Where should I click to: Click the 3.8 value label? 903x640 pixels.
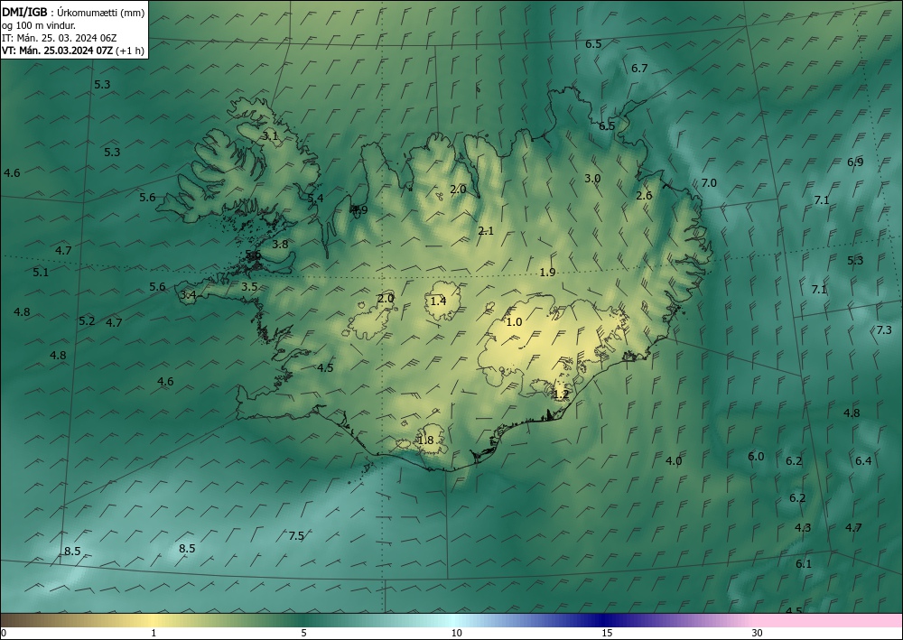(280, 244)
